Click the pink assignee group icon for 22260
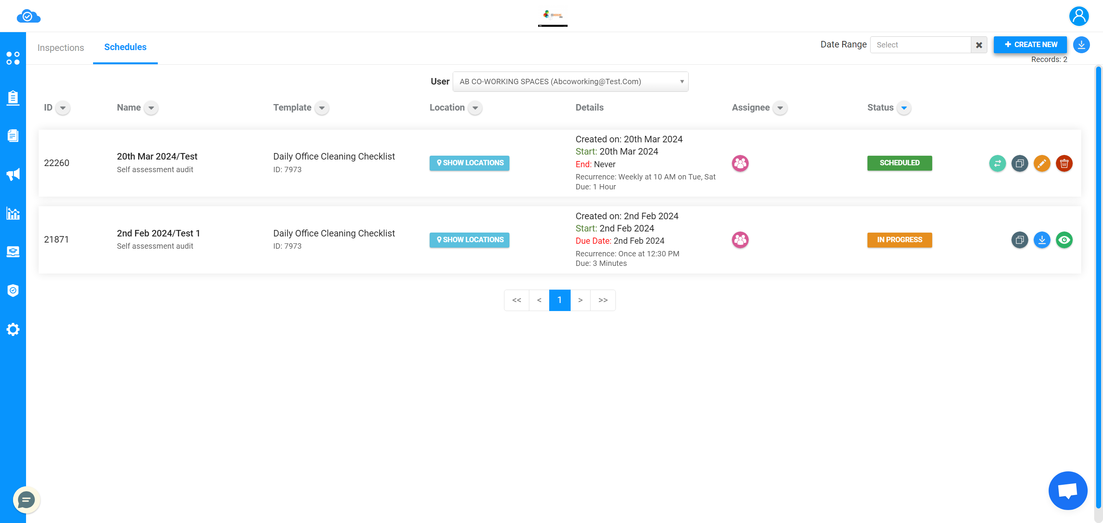This screenshot has width=1103, height=523. coord(740,163)
